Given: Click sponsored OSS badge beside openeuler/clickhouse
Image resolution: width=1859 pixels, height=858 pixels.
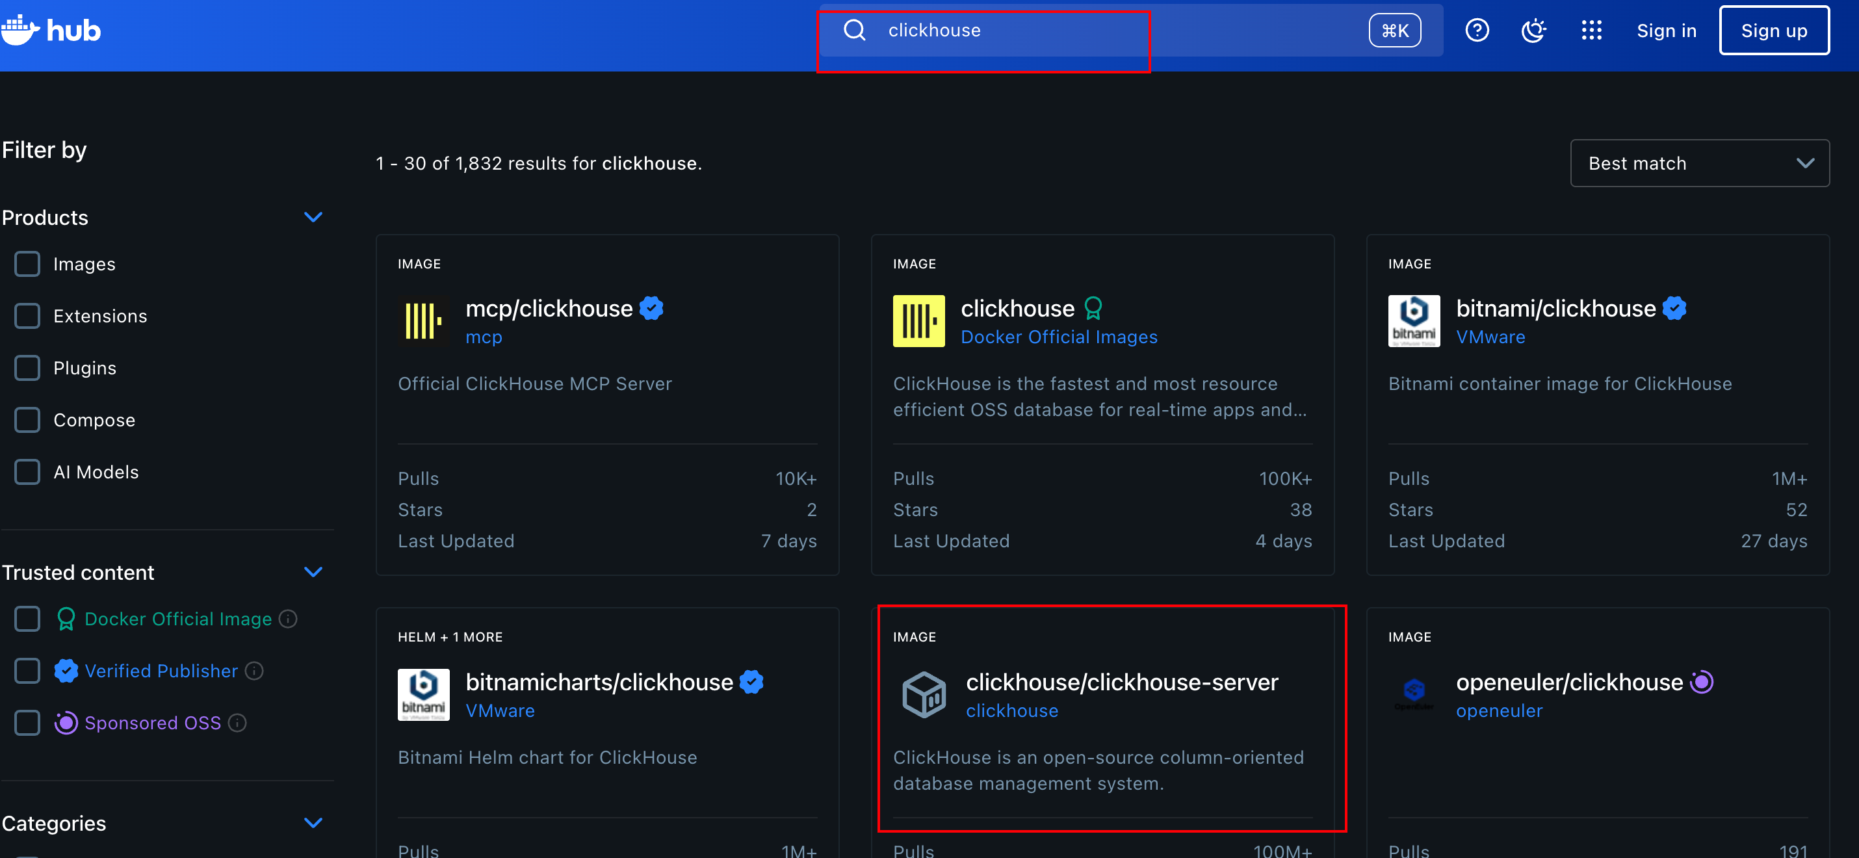Looking at the screenshot, I should click(1701, 682).
